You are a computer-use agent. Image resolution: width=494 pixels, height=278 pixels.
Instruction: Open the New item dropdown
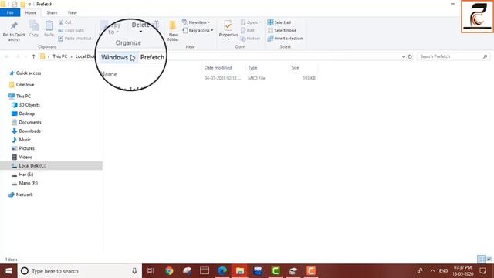[196, 22]
